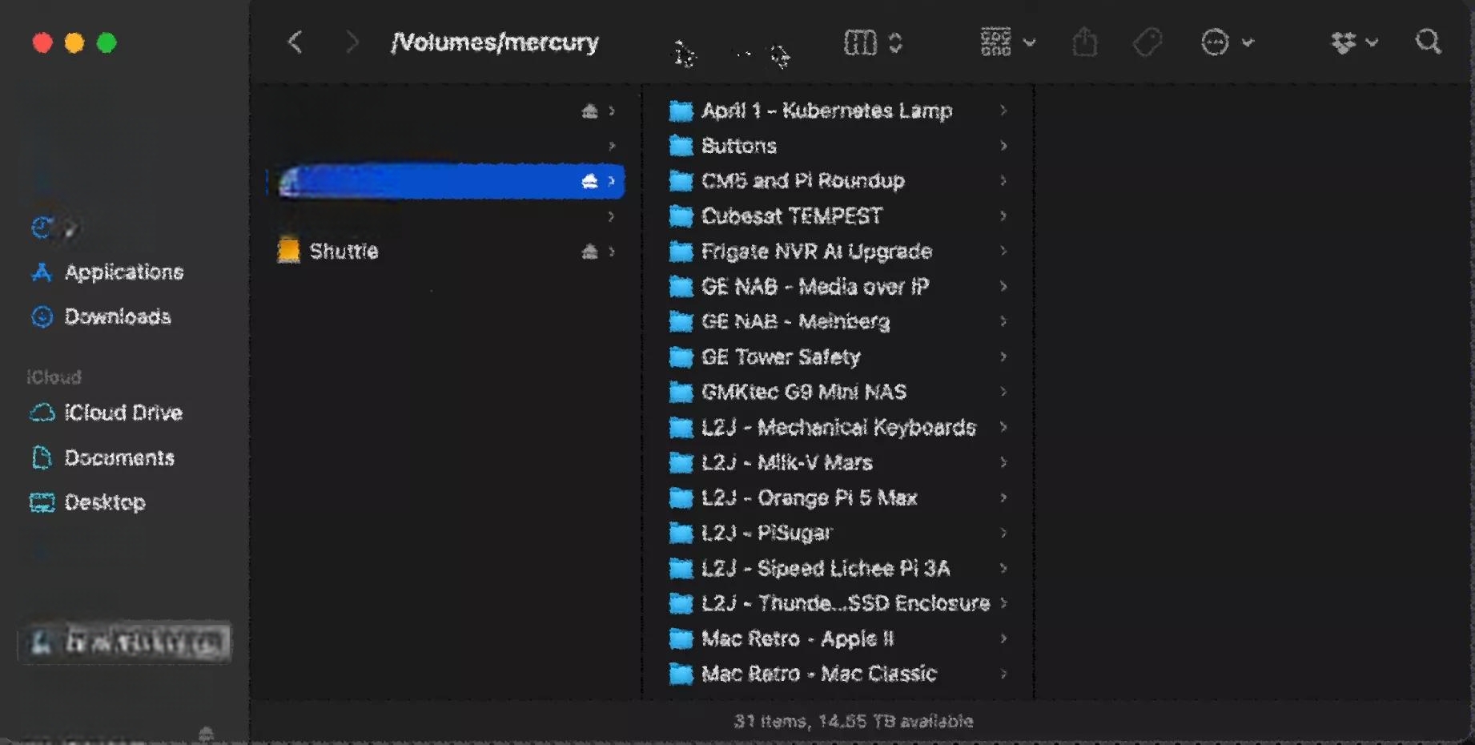Image resolution: width=1475 pixels, height=745 pixels.
Task: Open the Finder search magnifier
Action: tap(1428, 42)
